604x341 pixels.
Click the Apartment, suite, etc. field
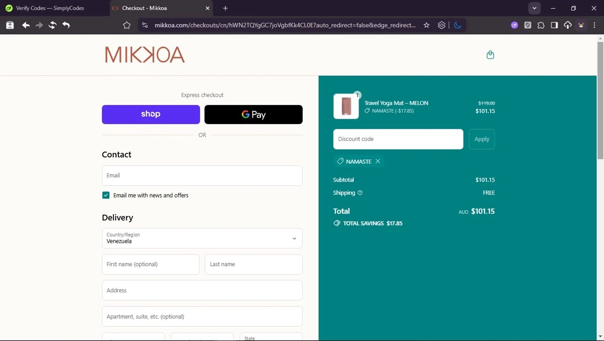tap(202, 316)
